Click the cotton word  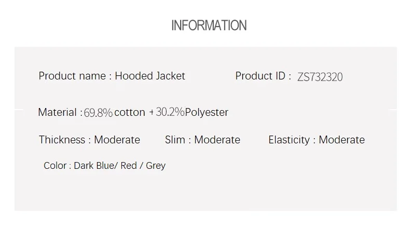tap(130, 113)
